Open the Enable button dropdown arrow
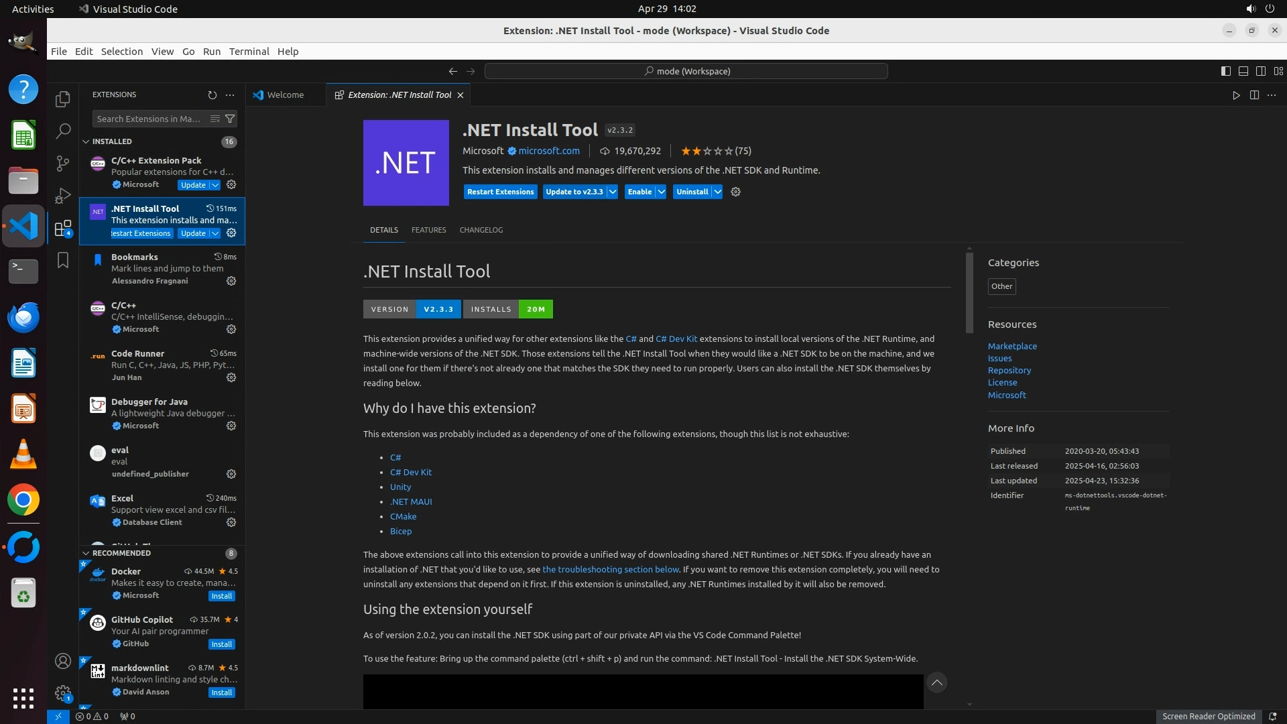 click(x=661, y=192)
